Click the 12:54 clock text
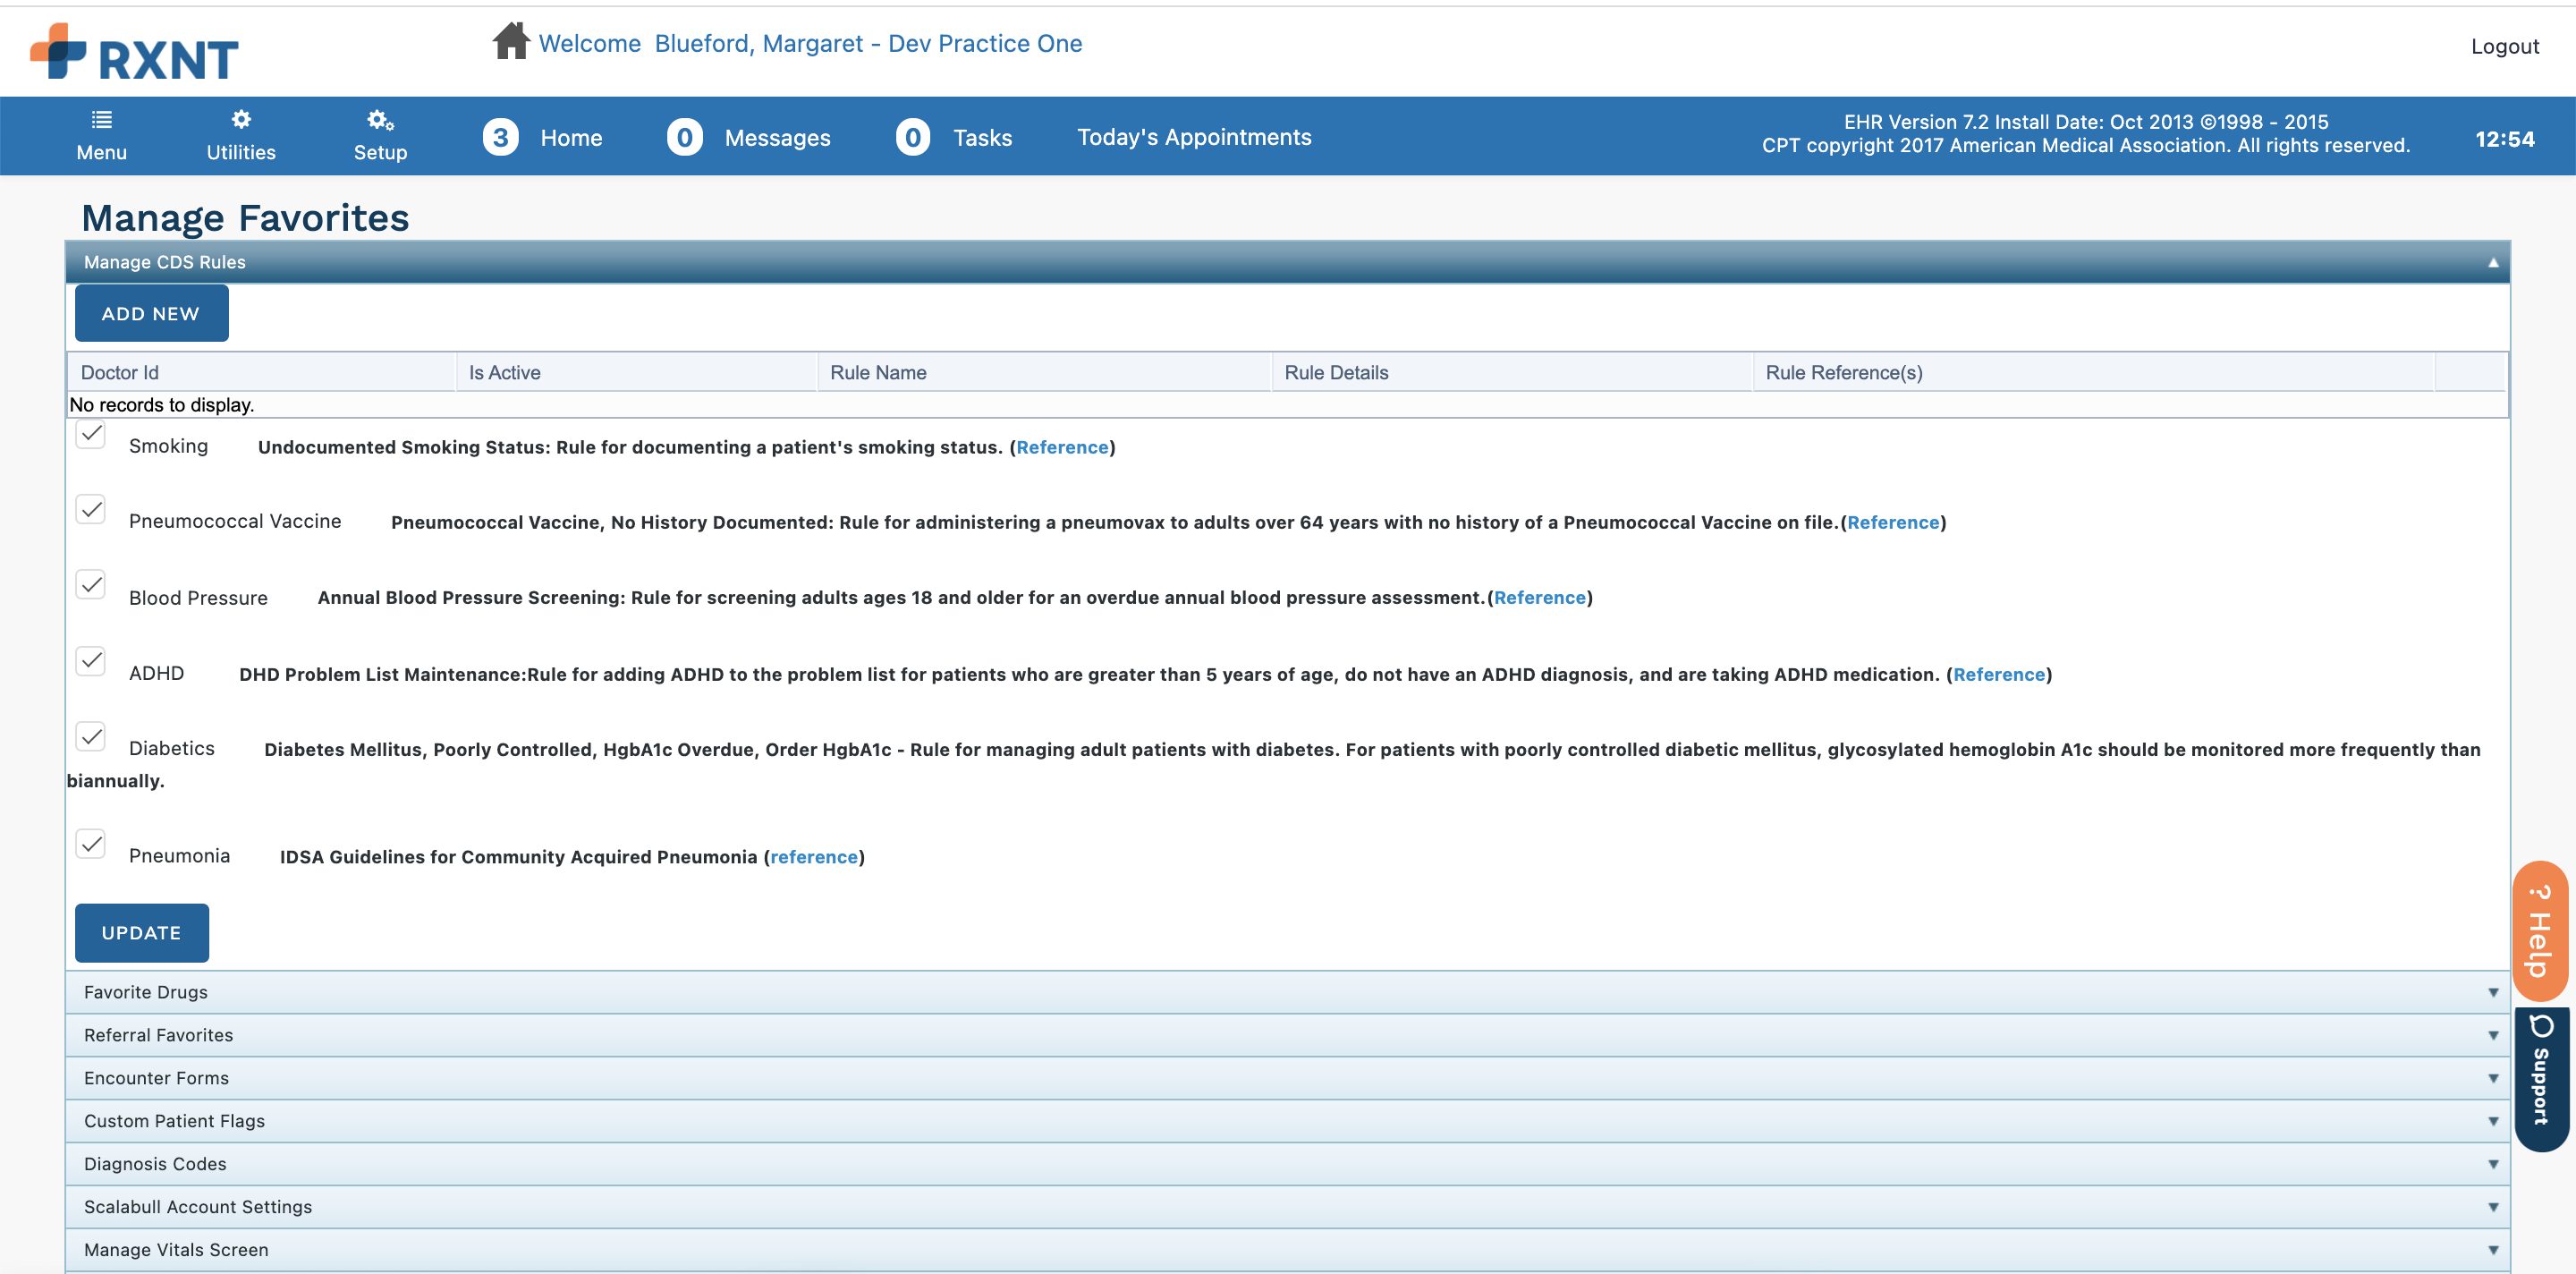The image size is (2576, 1274). (x=2504, y=139)
